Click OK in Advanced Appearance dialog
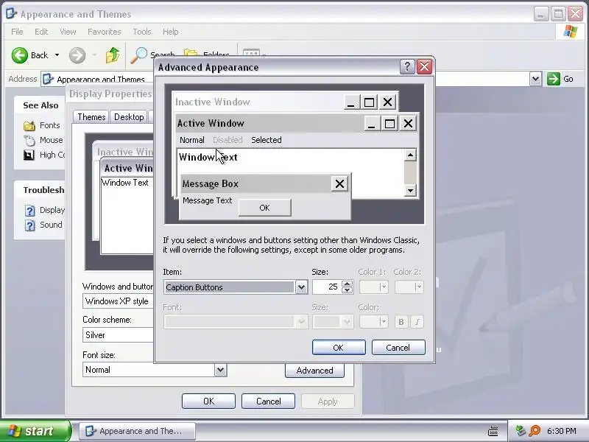 point(339,348)
